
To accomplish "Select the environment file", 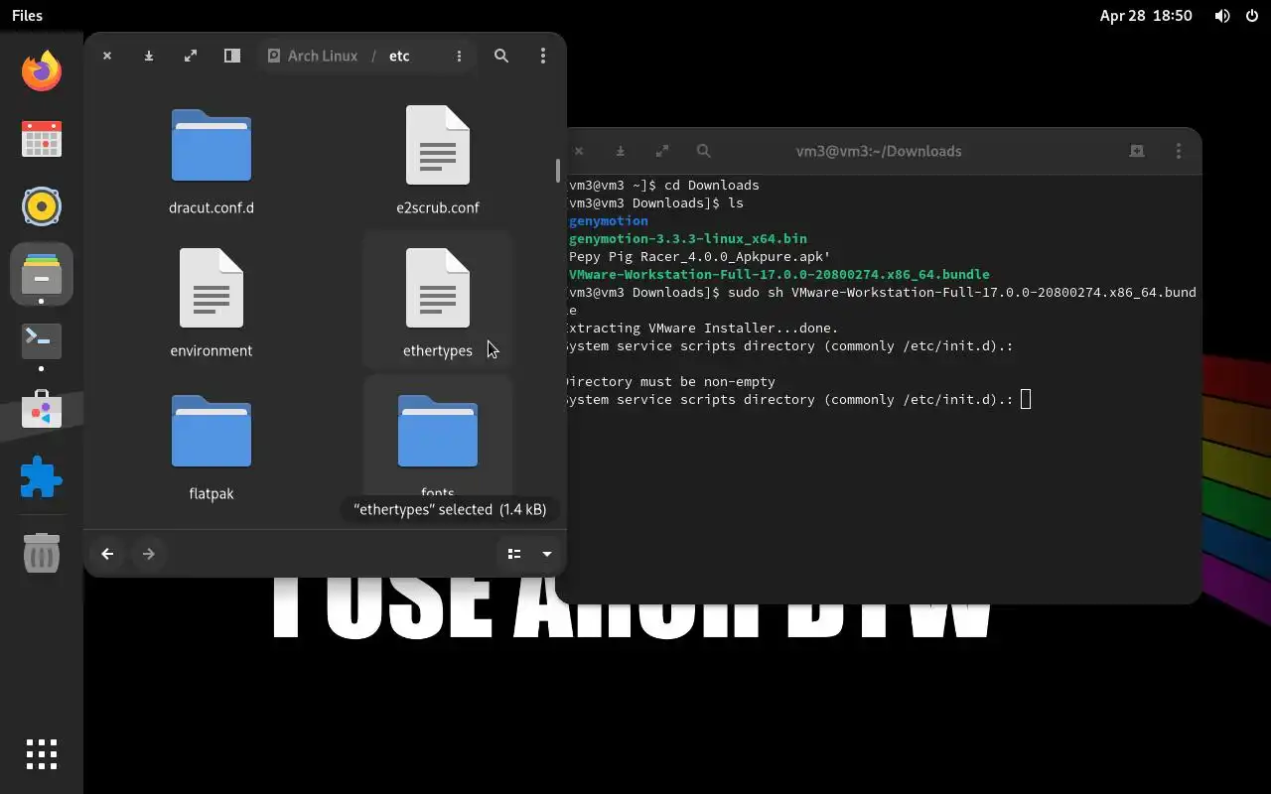I will pos(212,304).
